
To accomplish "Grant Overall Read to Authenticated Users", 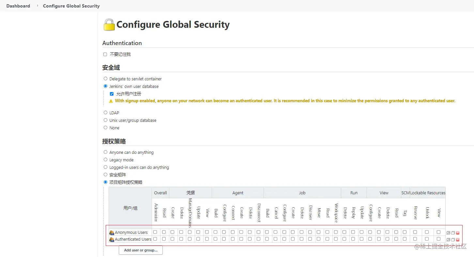I will (164, 239).
